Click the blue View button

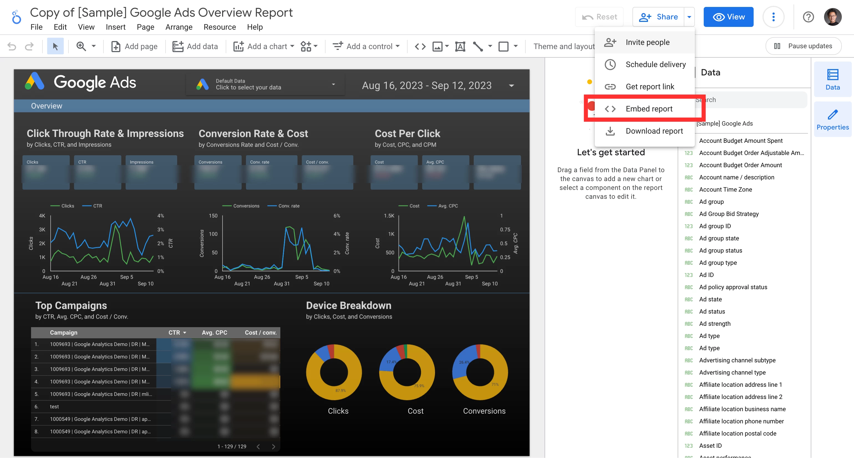coord(728,17)
